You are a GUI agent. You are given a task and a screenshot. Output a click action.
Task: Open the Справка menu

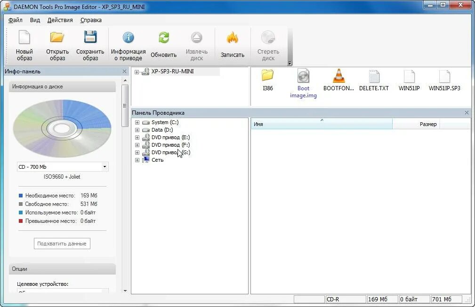[x=91, y=20]
